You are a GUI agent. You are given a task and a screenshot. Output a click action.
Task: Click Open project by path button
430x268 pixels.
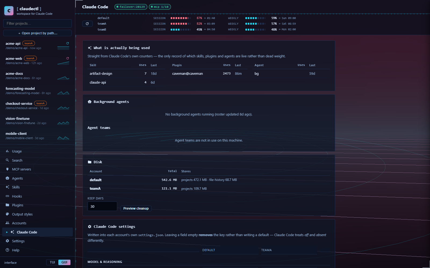[x=37, y=33]
